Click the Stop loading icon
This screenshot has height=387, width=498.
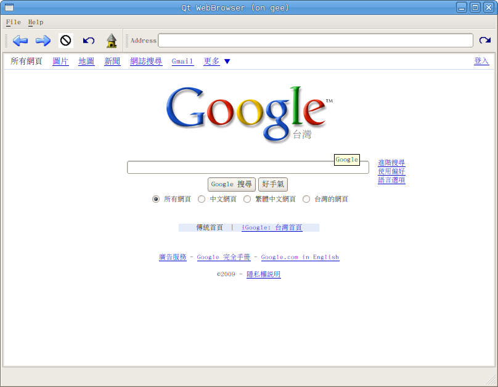(66, 41)
